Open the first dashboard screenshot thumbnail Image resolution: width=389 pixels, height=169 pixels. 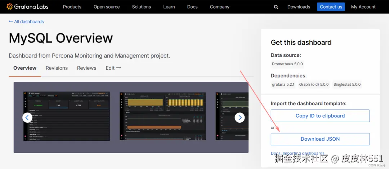click(67, 116)
